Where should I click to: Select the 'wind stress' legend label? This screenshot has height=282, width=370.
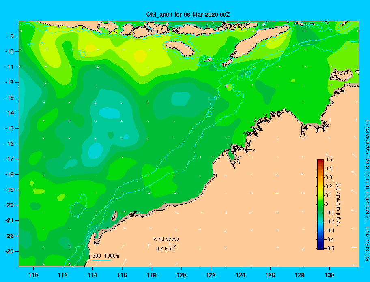166,239
